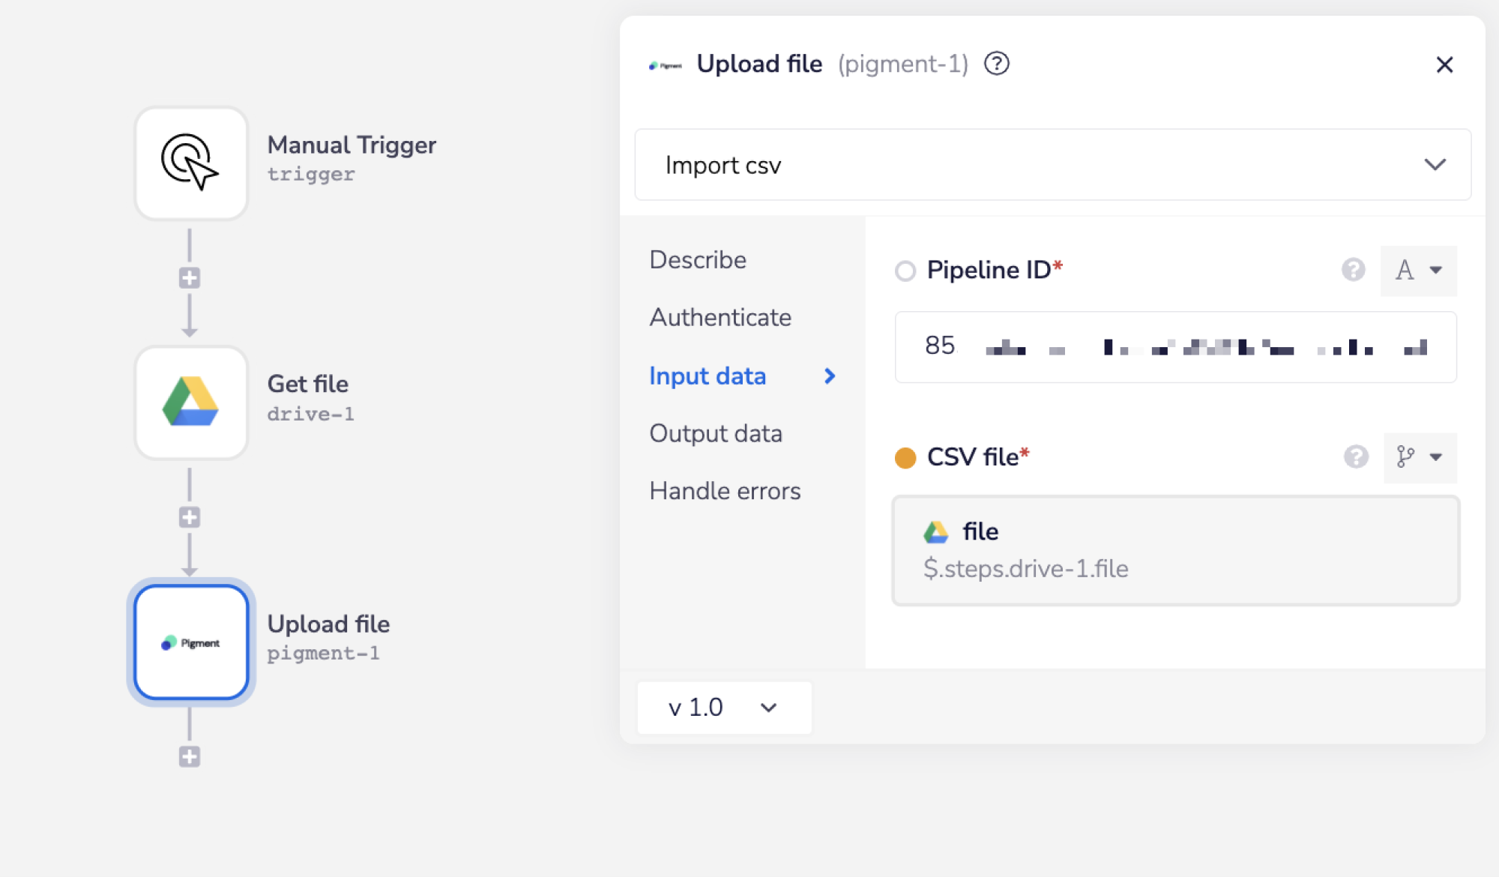Select the Pigment Upload file step

[x=191, y=642]
